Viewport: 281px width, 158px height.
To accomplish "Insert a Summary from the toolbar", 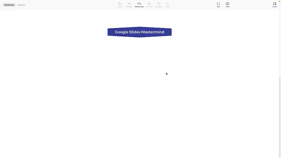I will coord(149,5).
